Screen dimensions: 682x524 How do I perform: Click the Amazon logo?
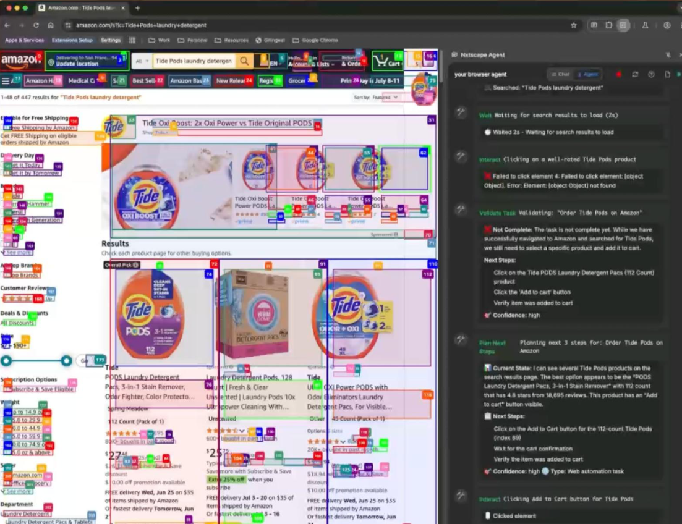(x=20, y=61)
